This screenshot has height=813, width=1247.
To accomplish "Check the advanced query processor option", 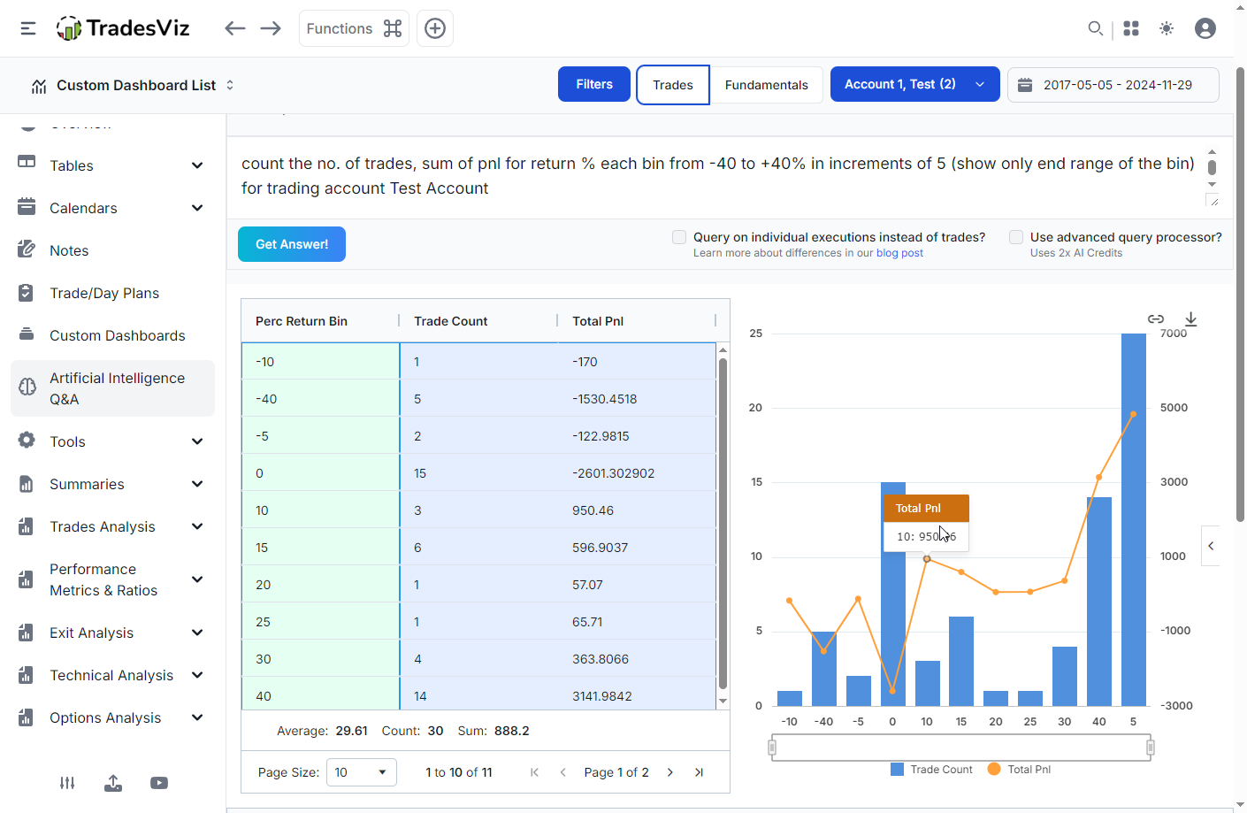I will 1016,237.
